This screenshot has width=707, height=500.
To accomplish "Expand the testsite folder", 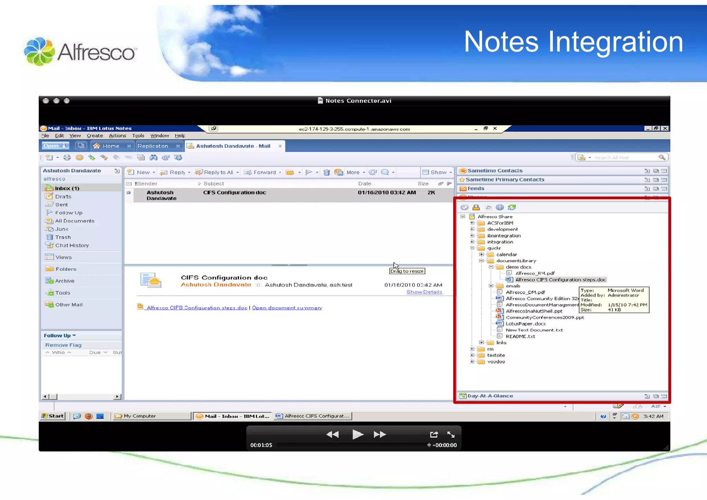I will 472,355.
